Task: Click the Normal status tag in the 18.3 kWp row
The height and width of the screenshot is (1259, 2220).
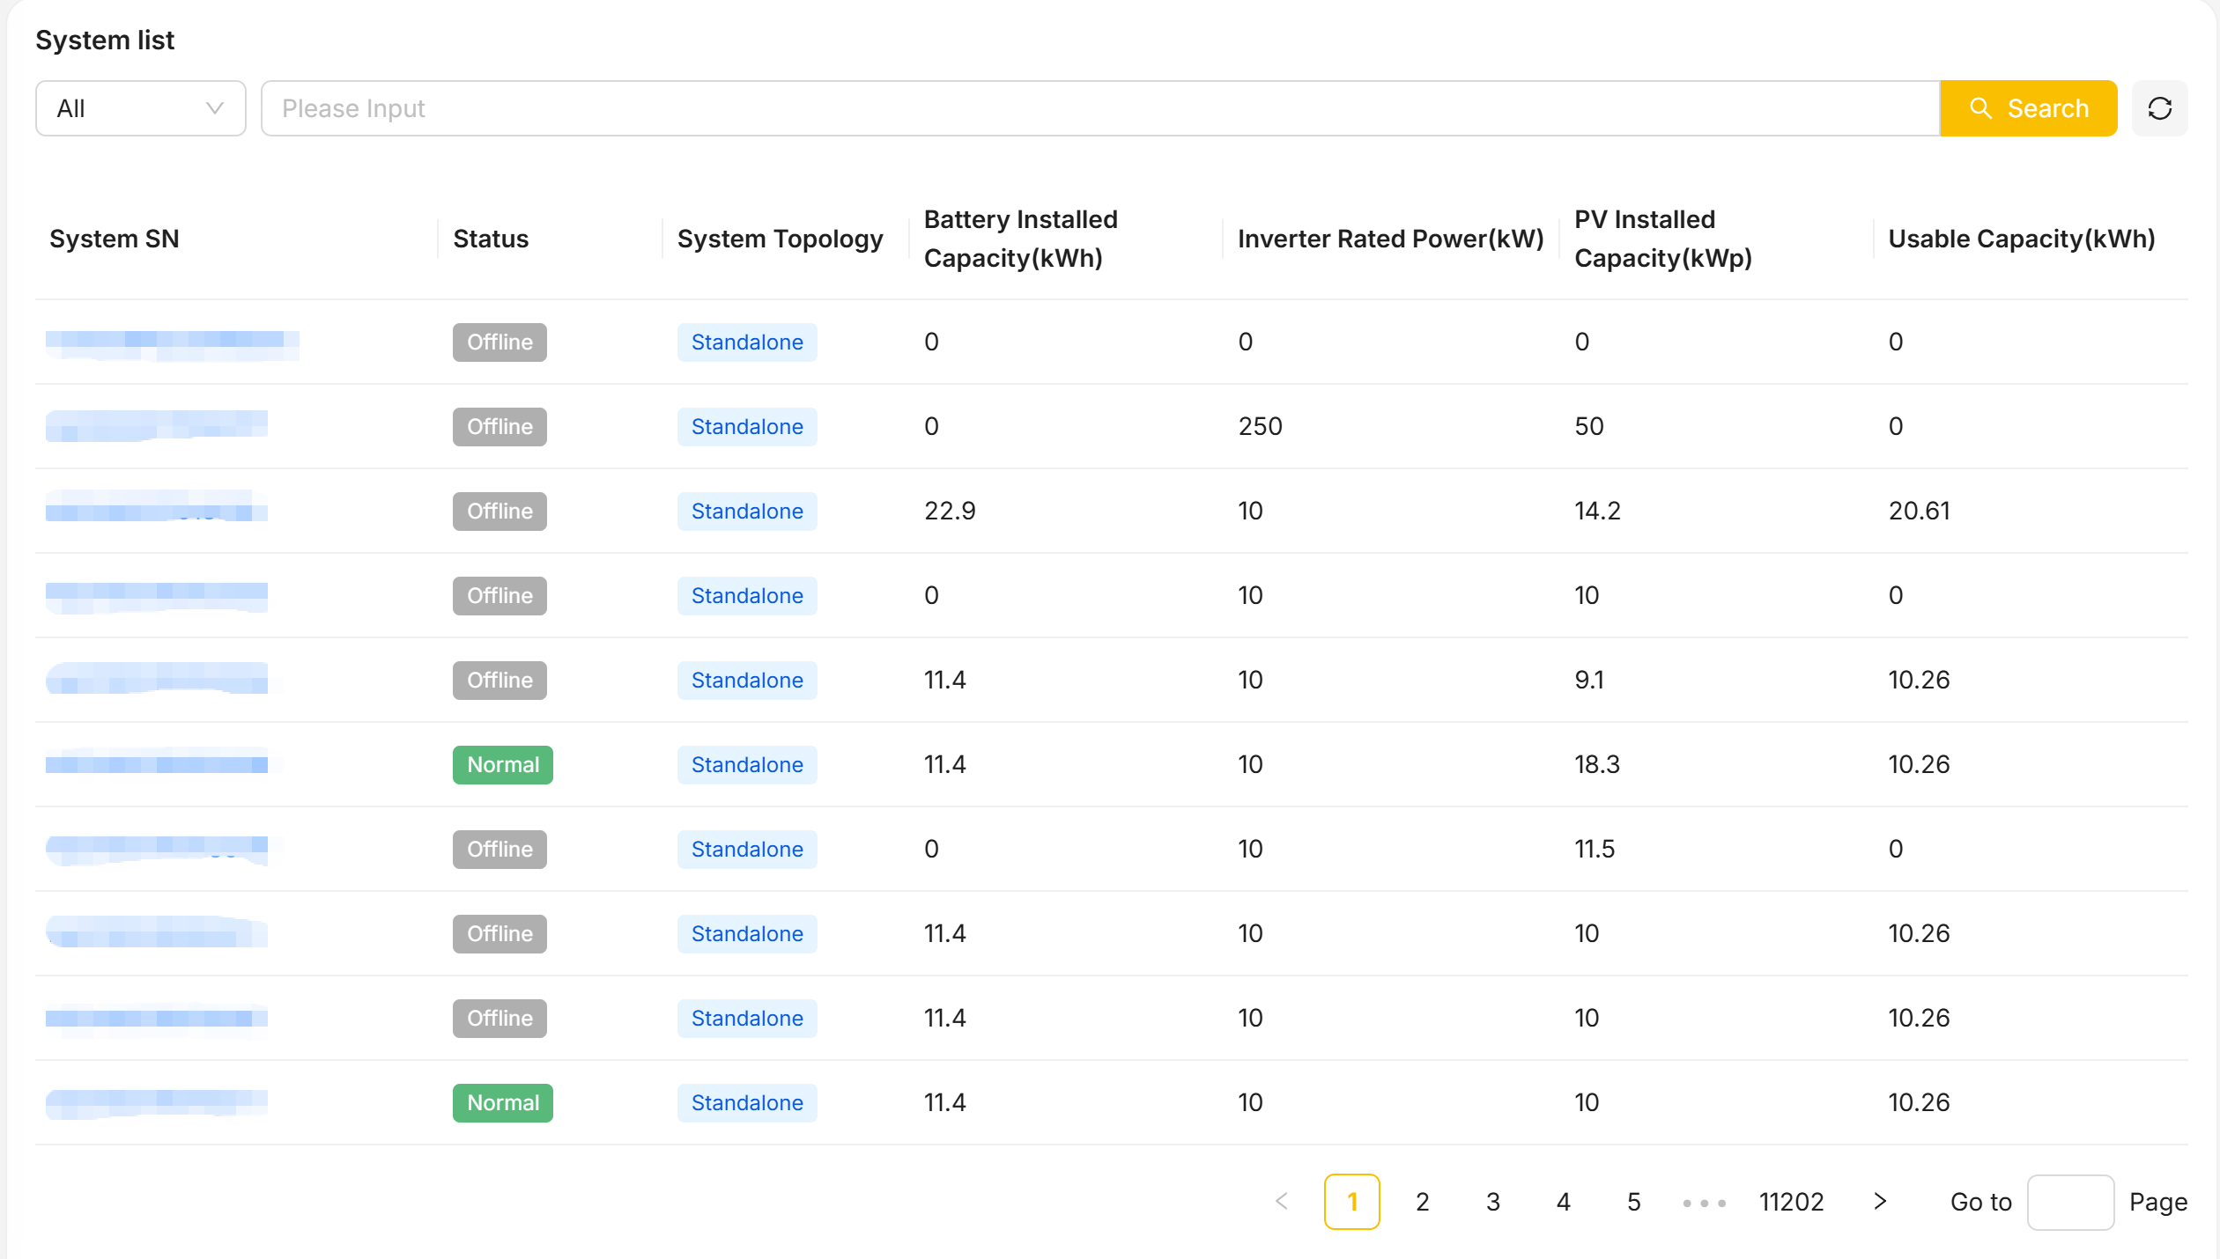Action: point(503,764)
